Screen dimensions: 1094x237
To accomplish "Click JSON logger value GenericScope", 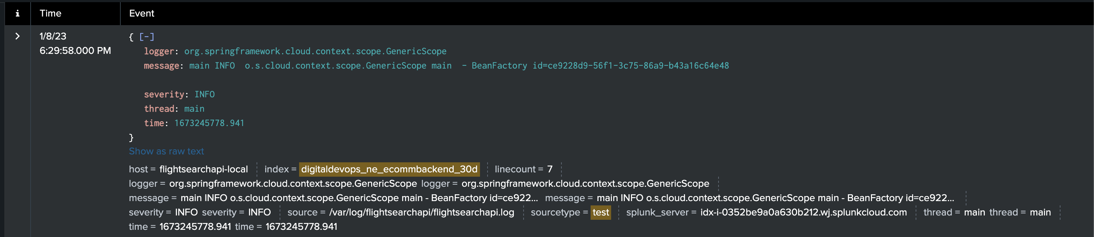I will coord(315,51).
